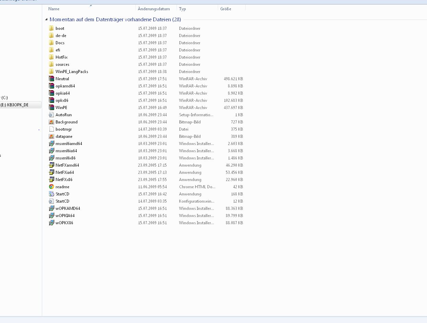The width and height of the screenshot is (427, 323).
Task: Click the HotFix folder icon
Action: click(51, 57)
